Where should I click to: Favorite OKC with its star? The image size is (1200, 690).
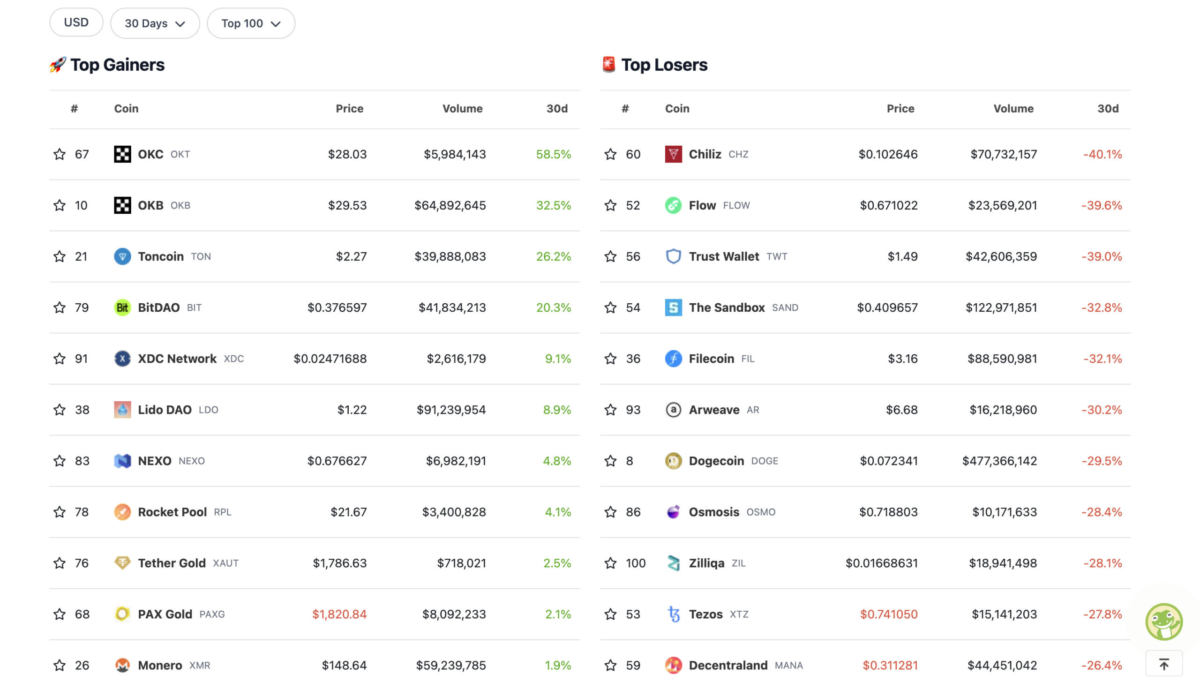point(59,154)
